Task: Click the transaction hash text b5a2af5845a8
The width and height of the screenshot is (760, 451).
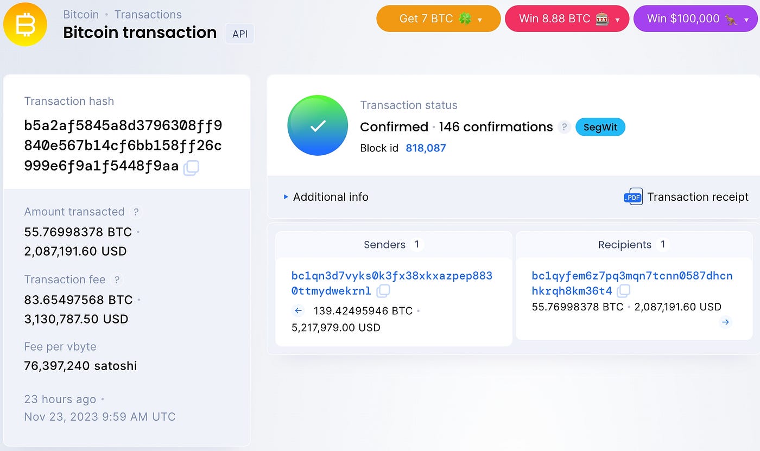Action: pyautogui.click(x=123, y=146)
